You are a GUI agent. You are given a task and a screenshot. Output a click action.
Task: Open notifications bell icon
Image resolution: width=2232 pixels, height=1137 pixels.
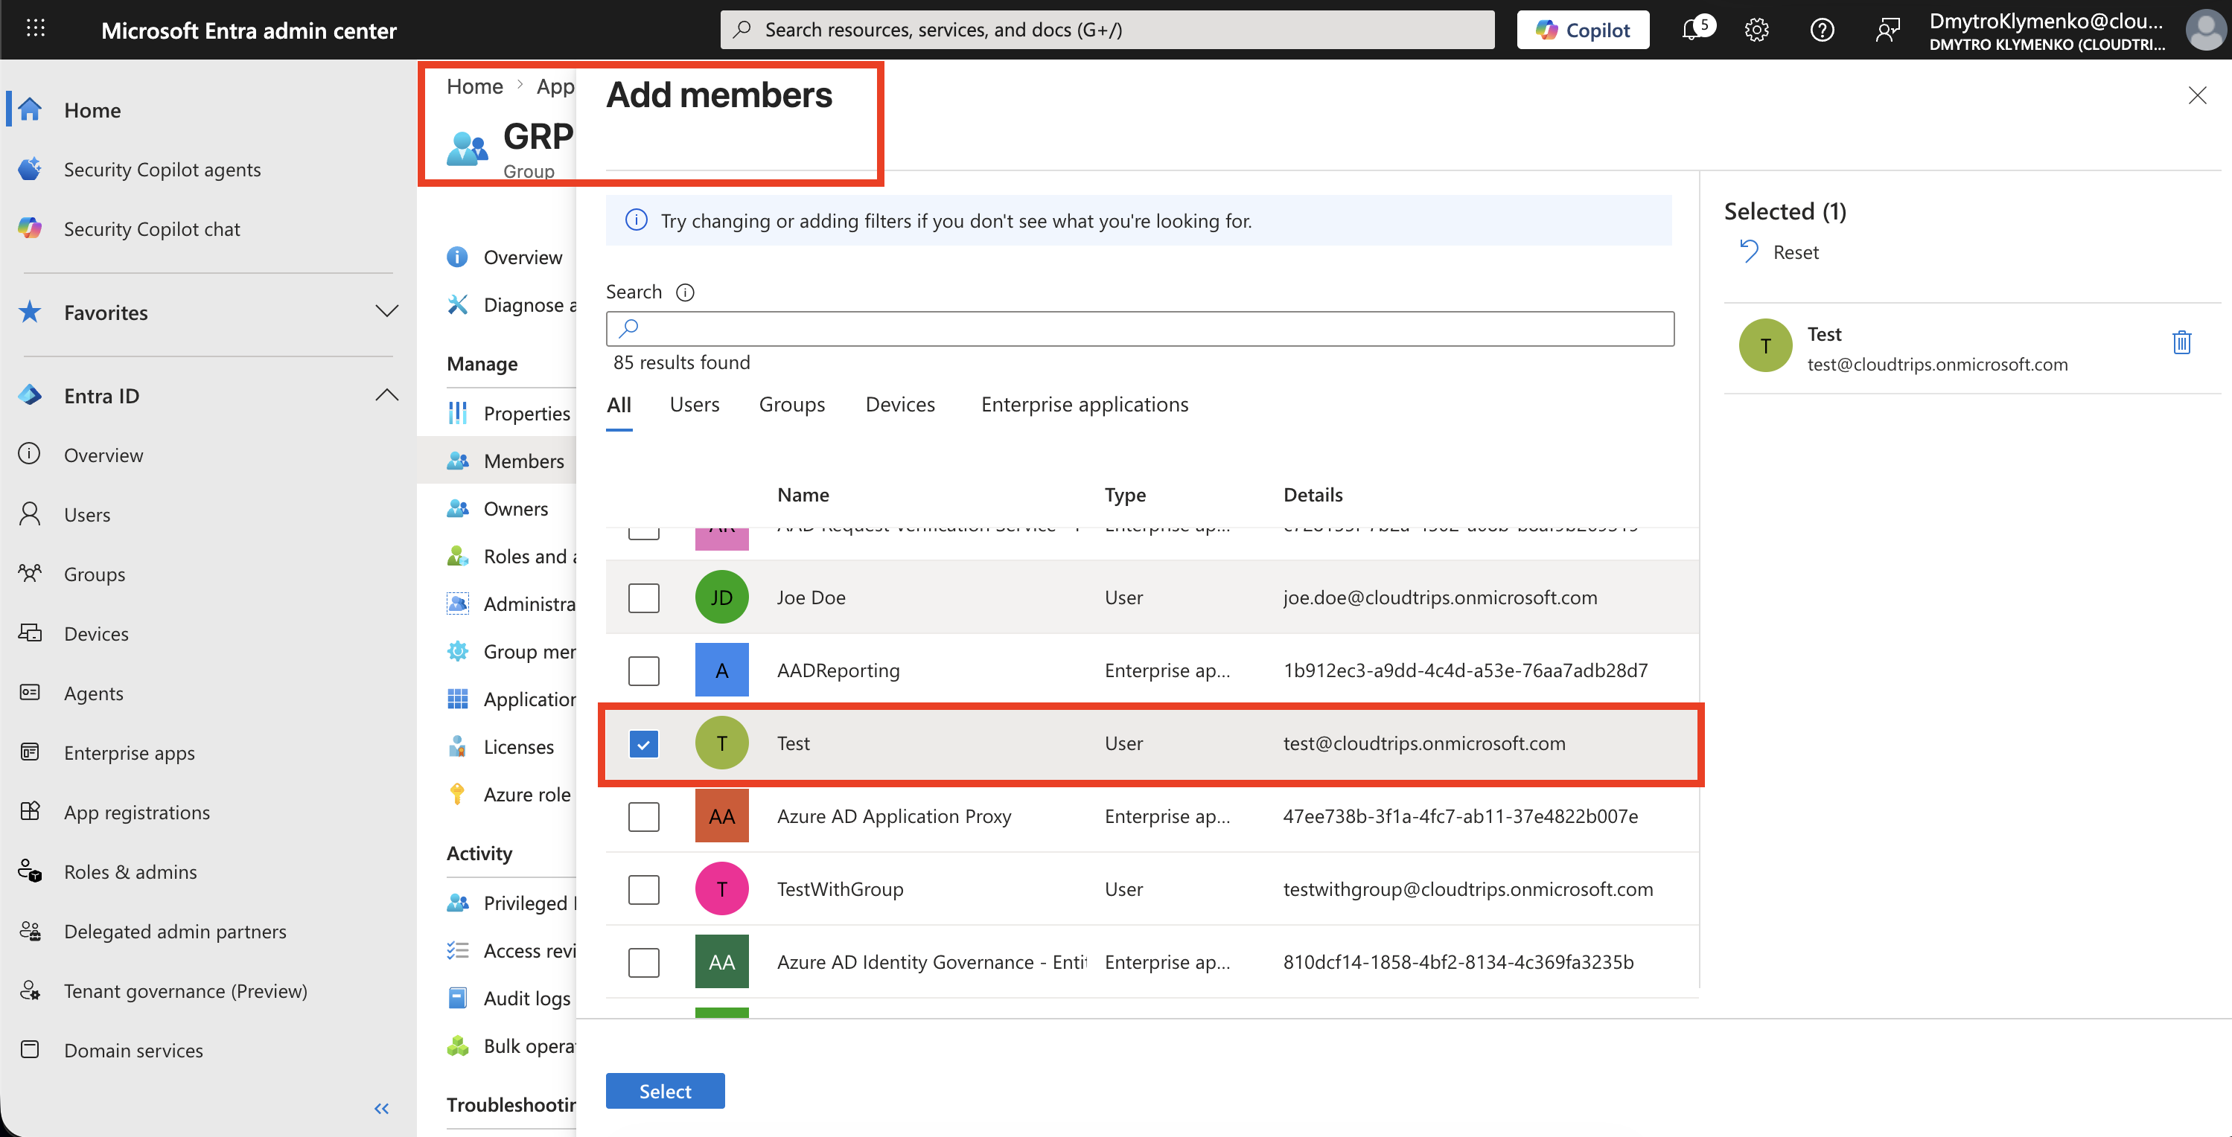click(1693, 30)
